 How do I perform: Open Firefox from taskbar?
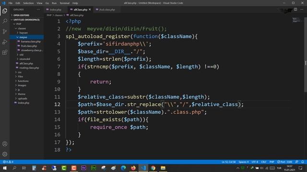coord(133,168)
